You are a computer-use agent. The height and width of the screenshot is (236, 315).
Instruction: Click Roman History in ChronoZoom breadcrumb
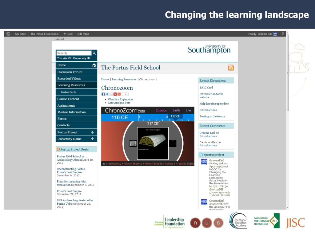pos(133,164)
